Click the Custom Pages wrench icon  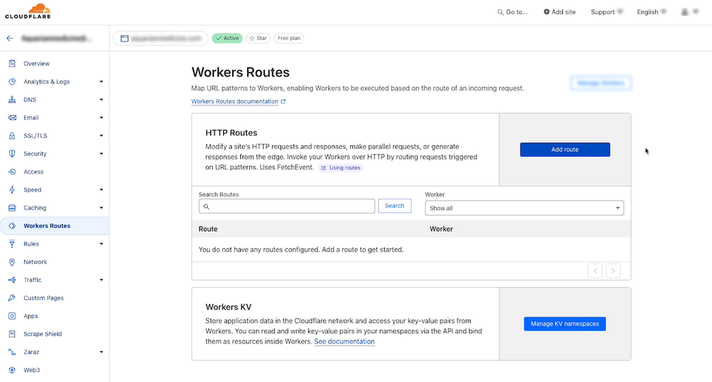(x=13, y=298)
